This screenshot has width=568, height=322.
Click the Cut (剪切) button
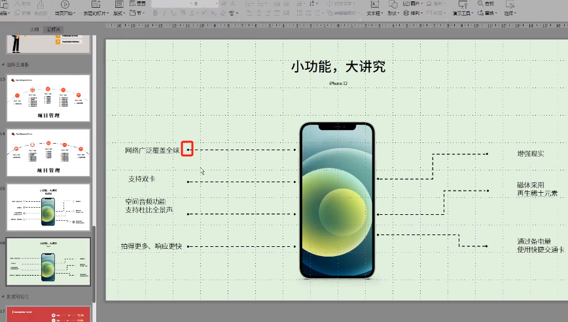24,4
